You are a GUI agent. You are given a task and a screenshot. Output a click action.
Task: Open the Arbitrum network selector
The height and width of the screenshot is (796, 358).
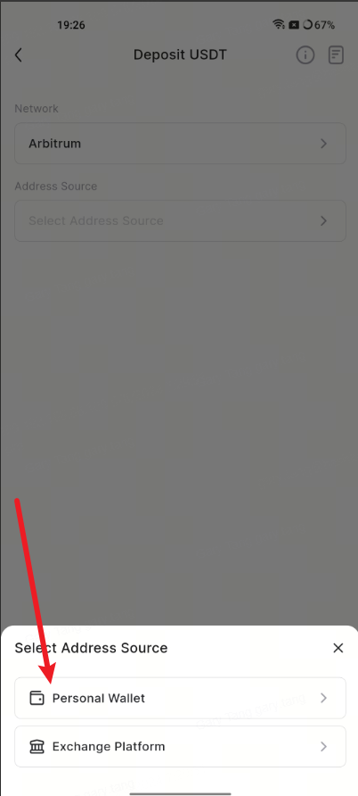[x=180, y=144]
